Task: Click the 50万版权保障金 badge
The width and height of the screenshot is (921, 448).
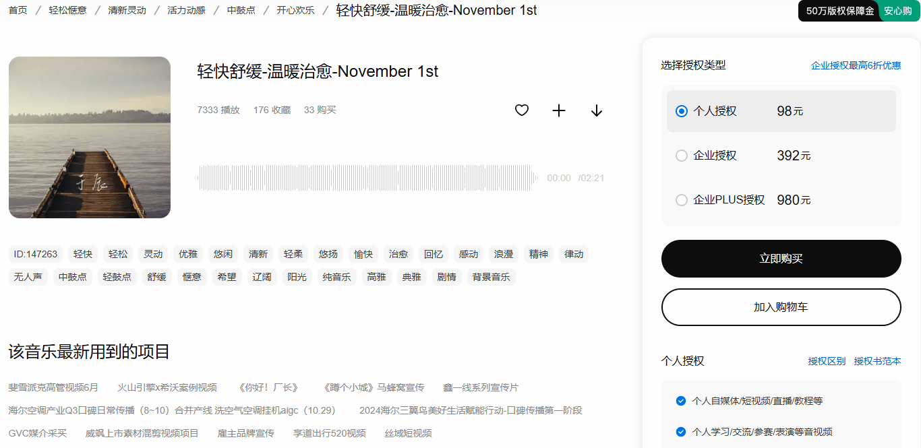Action: [x=839, y=11]
